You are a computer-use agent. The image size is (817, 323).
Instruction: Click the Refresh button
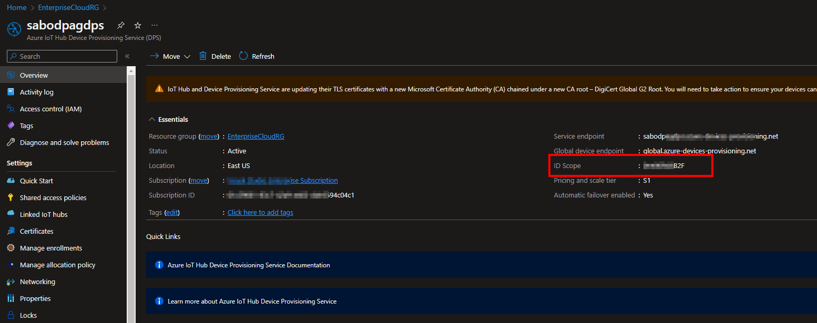257,56
